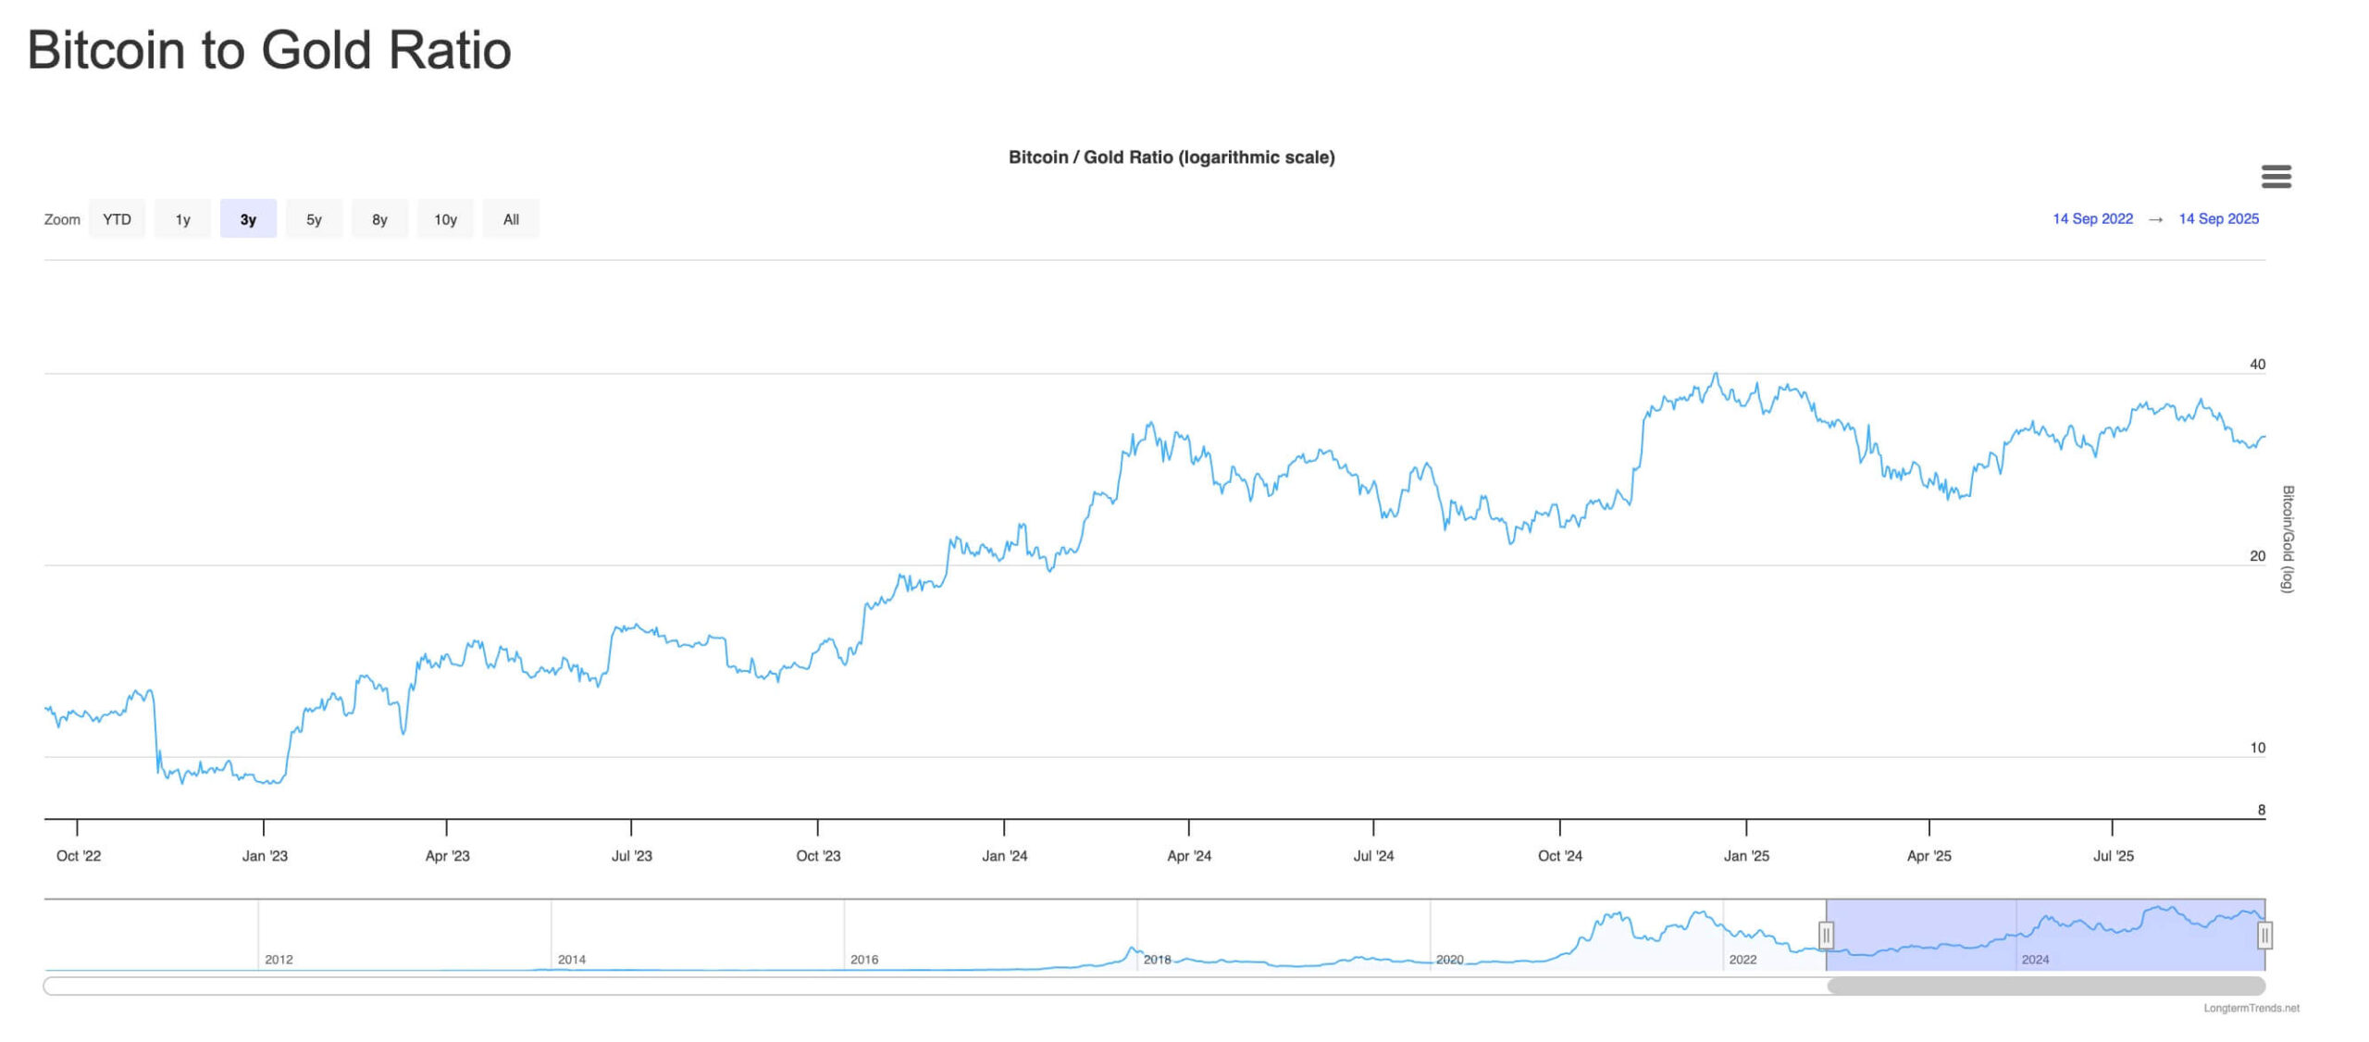Click the Jan '23 axis label
Screen dimensions: 2369x1042
(265, 856)
